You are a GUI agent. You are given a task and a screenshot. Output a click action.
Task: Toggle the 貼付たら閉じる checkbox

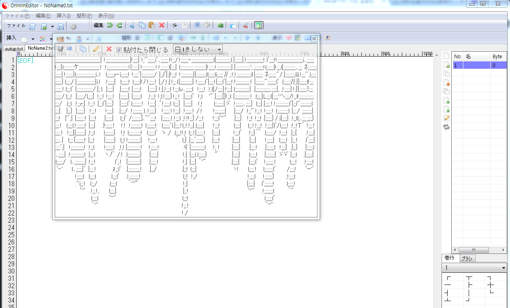pos(119,50)
